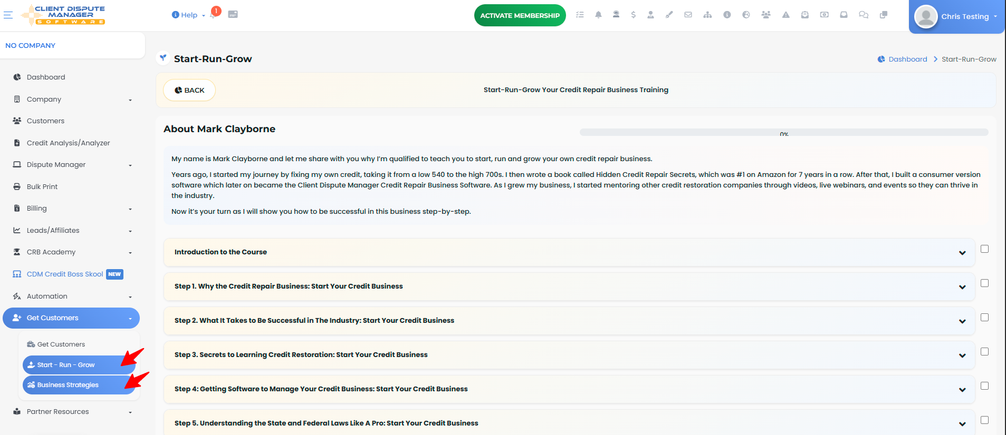The image size is (1006, 435).
Task: Click the NO COMPANY label
Action: [x=30, y=45]
